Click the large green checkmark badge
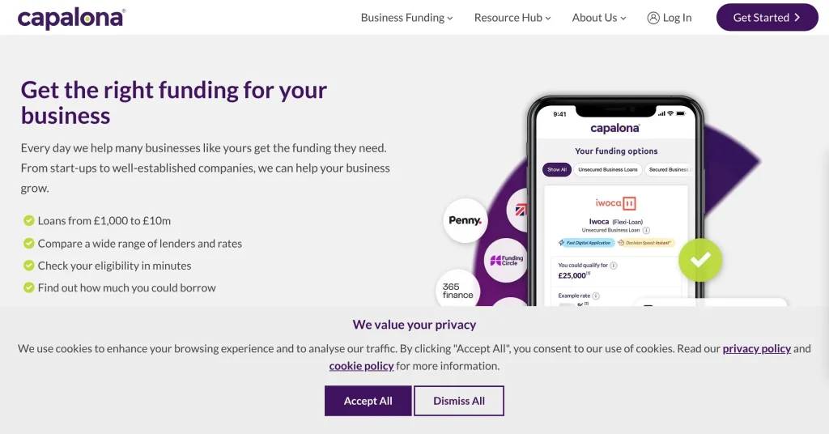 coord(700,259)
